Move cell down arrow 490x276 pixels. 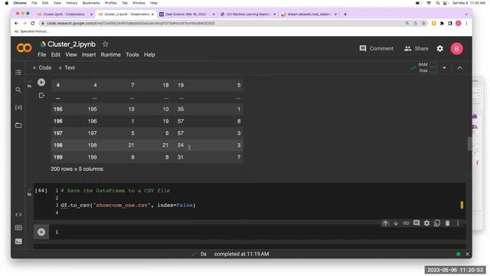pyautogui.click(x=396, y=223)
